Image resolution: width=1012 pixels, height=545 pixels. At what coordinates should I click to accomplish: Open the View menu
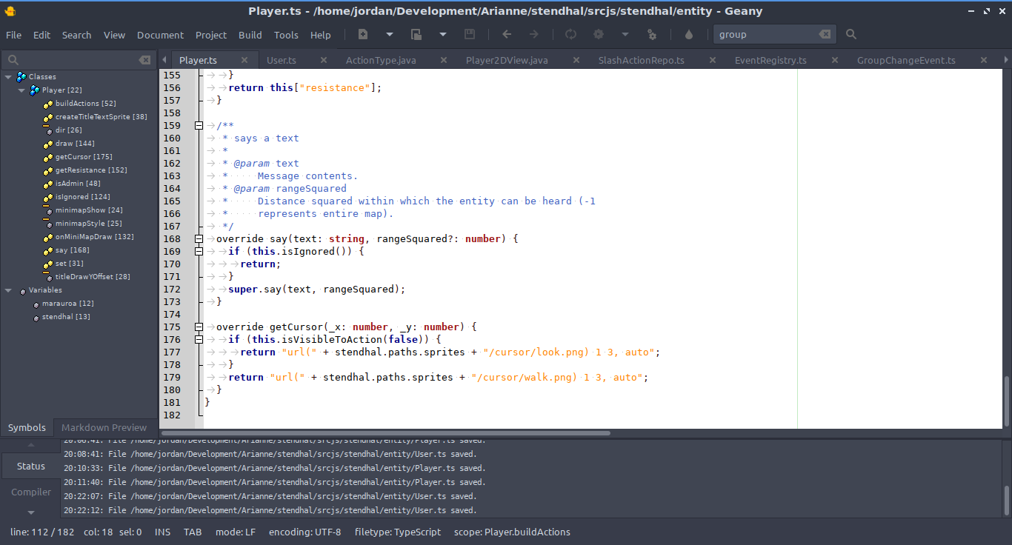(114, 35)
